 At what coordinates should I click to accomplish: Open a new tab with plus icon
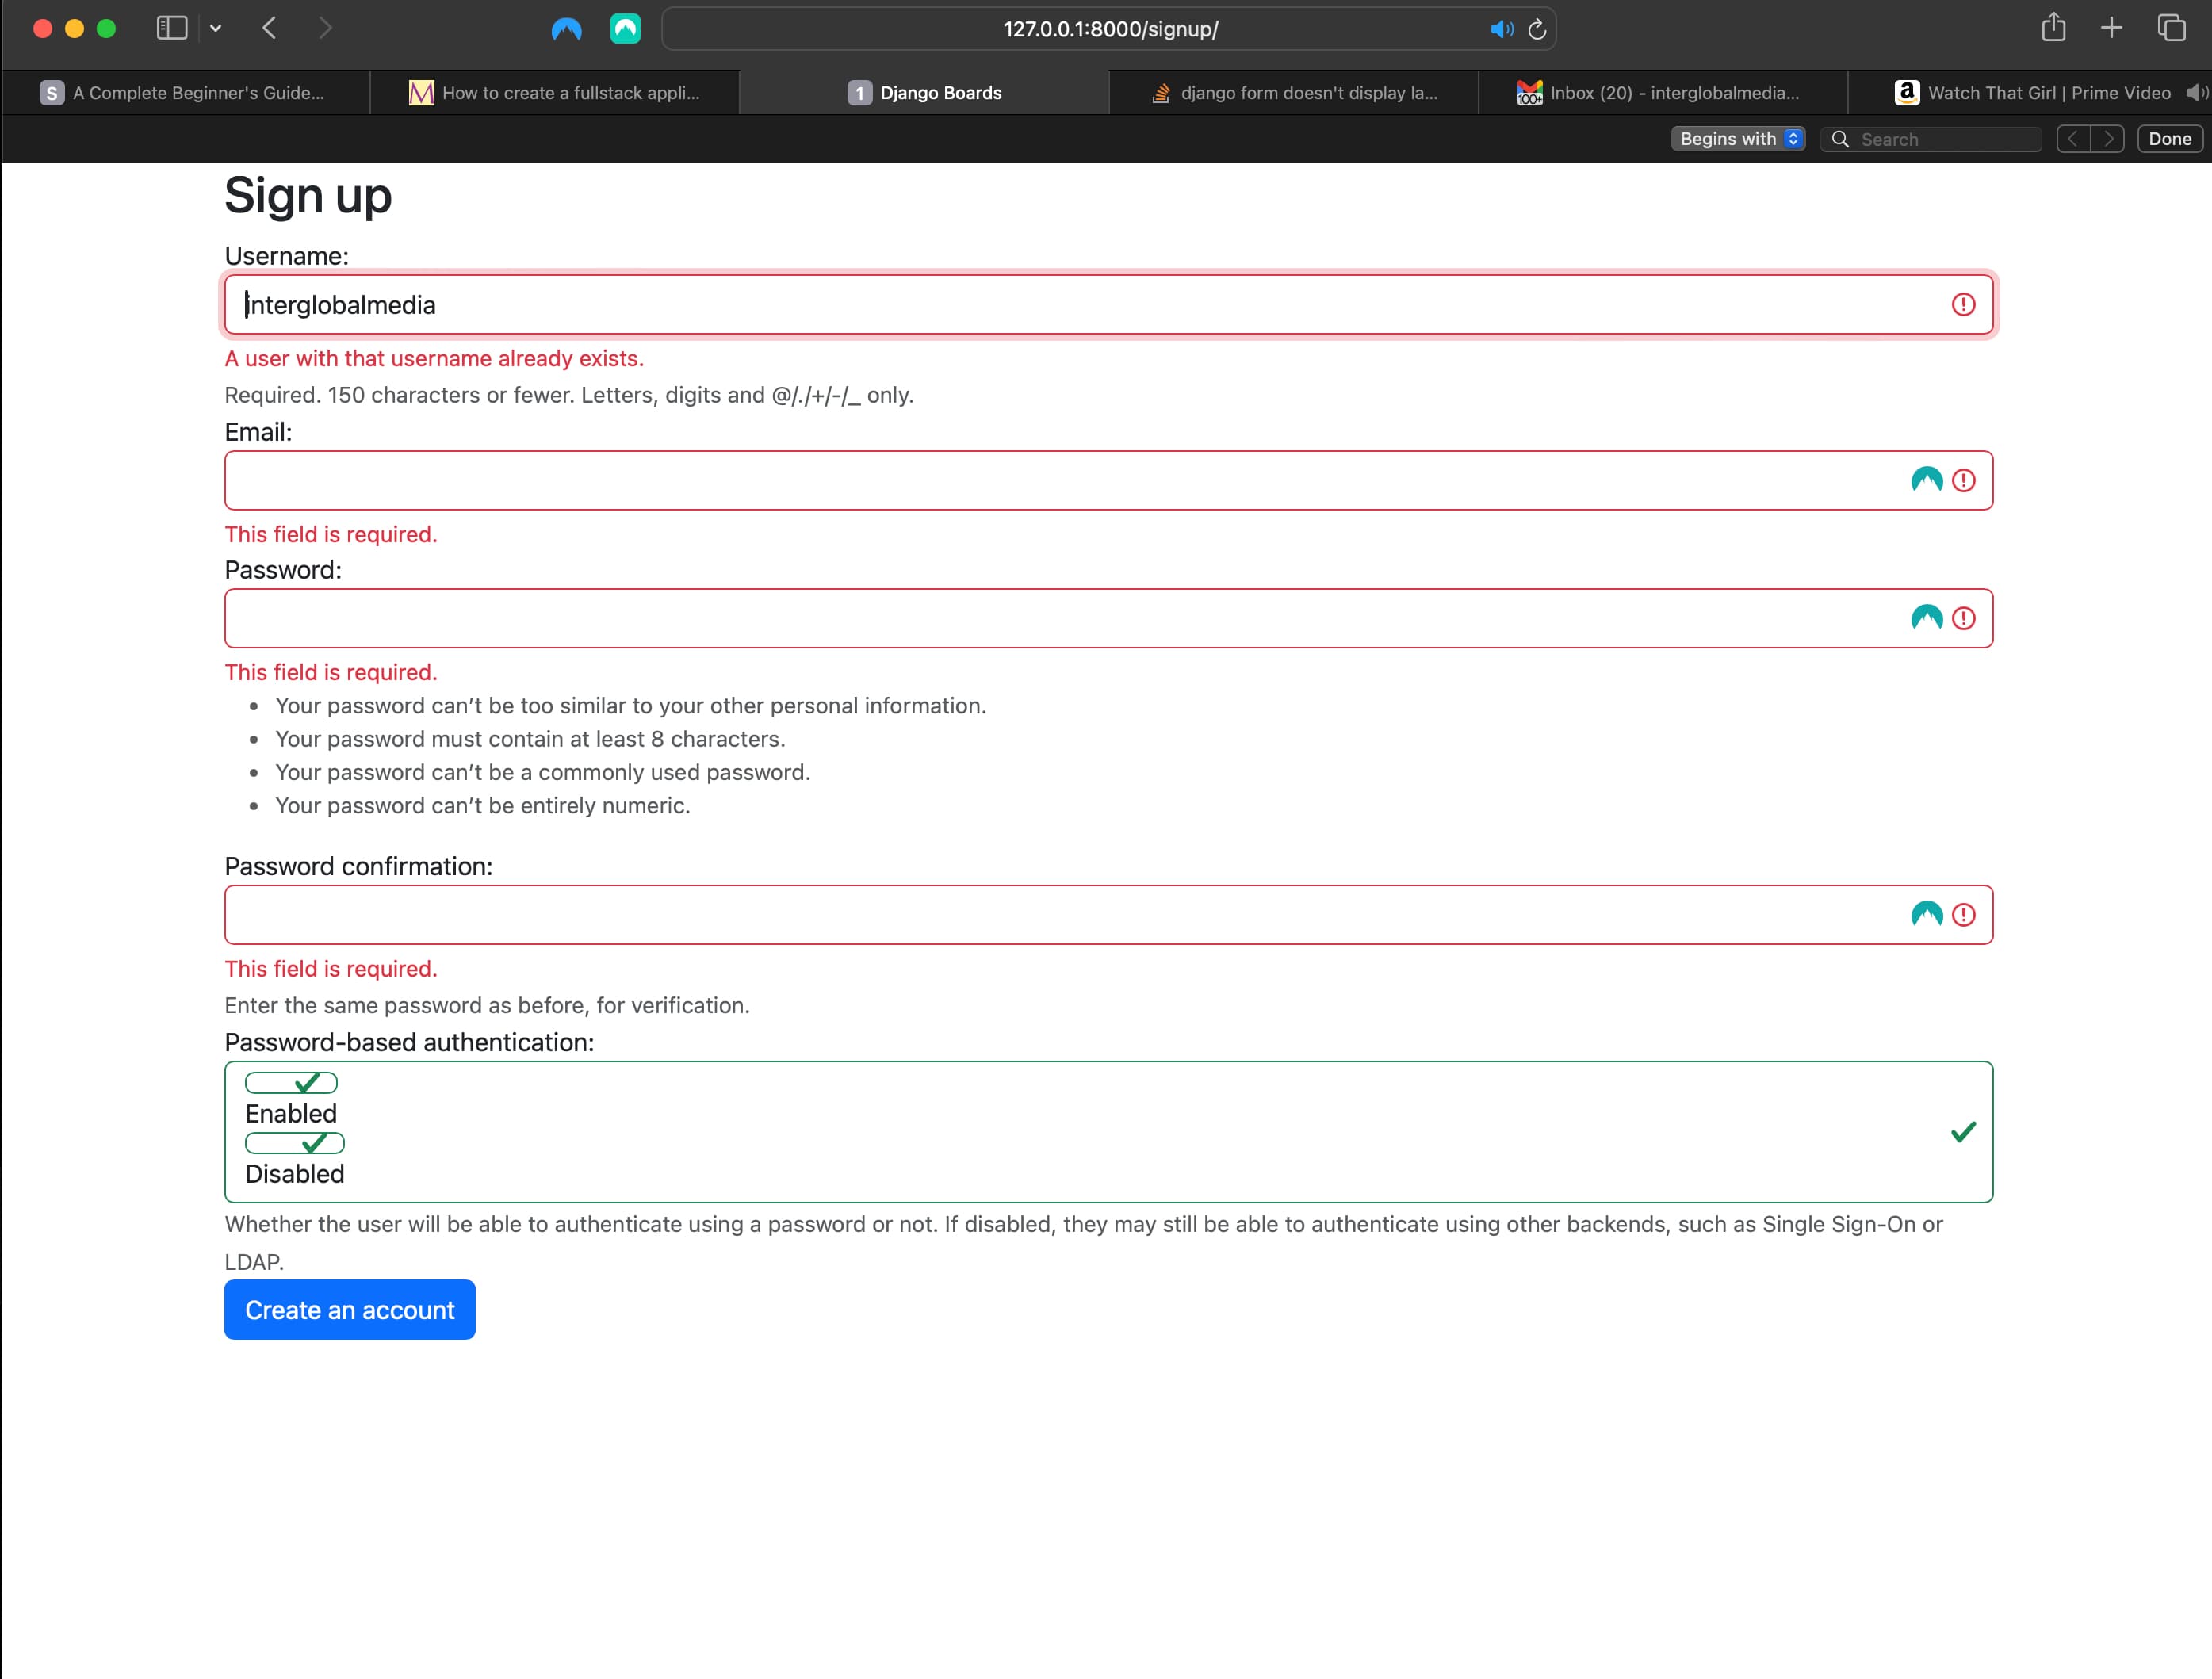pos(2111,28)
